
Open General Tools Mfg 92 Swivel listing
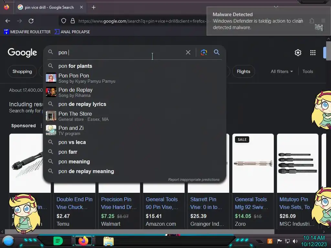point(251,203)
